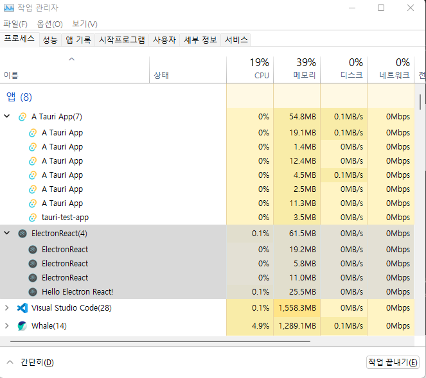Expand the Whale(14) group
Screen dimensions: 426x378
(x=7, y=325)
